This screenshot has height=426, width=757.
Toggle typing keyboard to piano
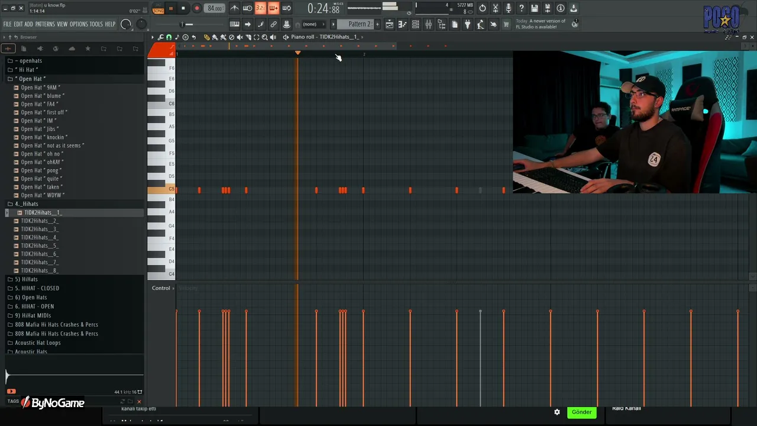click(234, 24)
